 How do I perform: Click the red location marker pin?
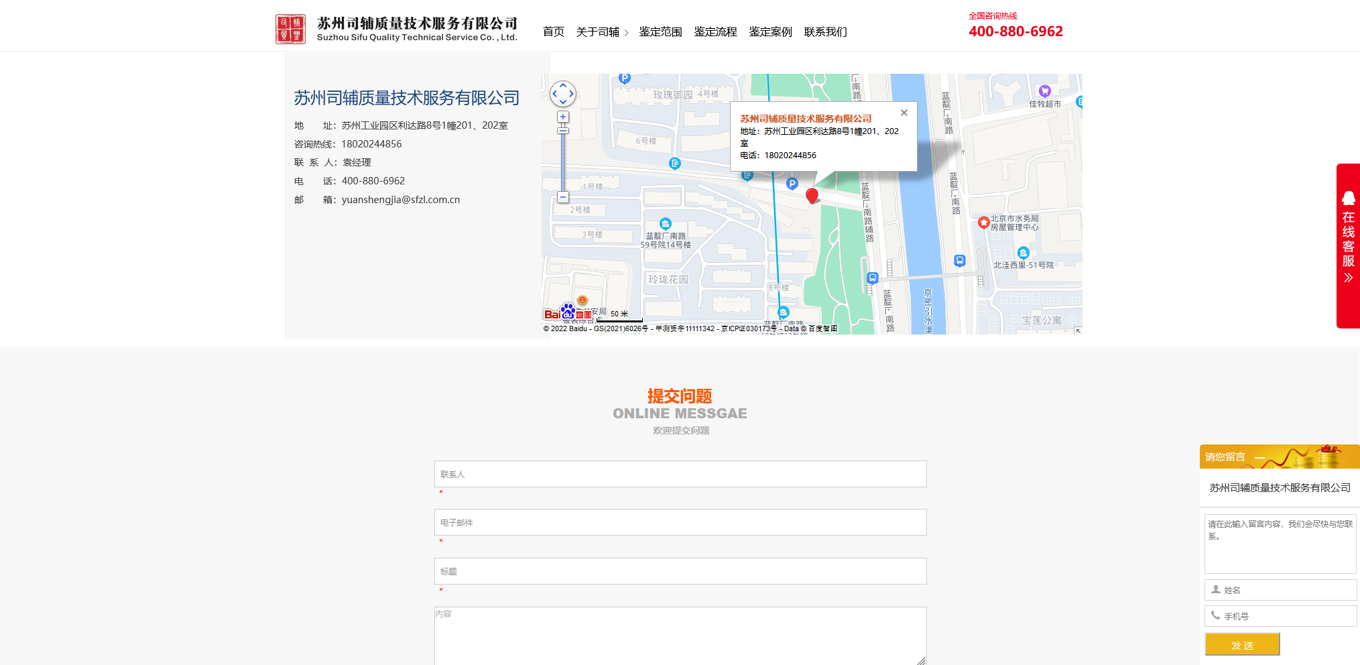(x=812, y=195)
